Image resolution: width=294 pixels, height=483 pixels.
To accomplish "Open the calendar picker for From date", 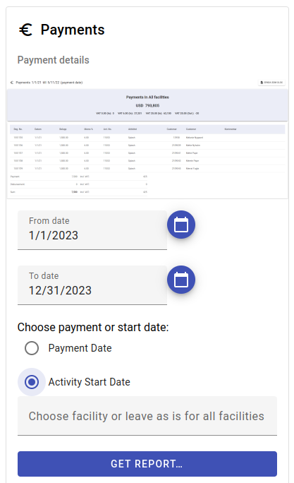I will [x=181, y=225].
